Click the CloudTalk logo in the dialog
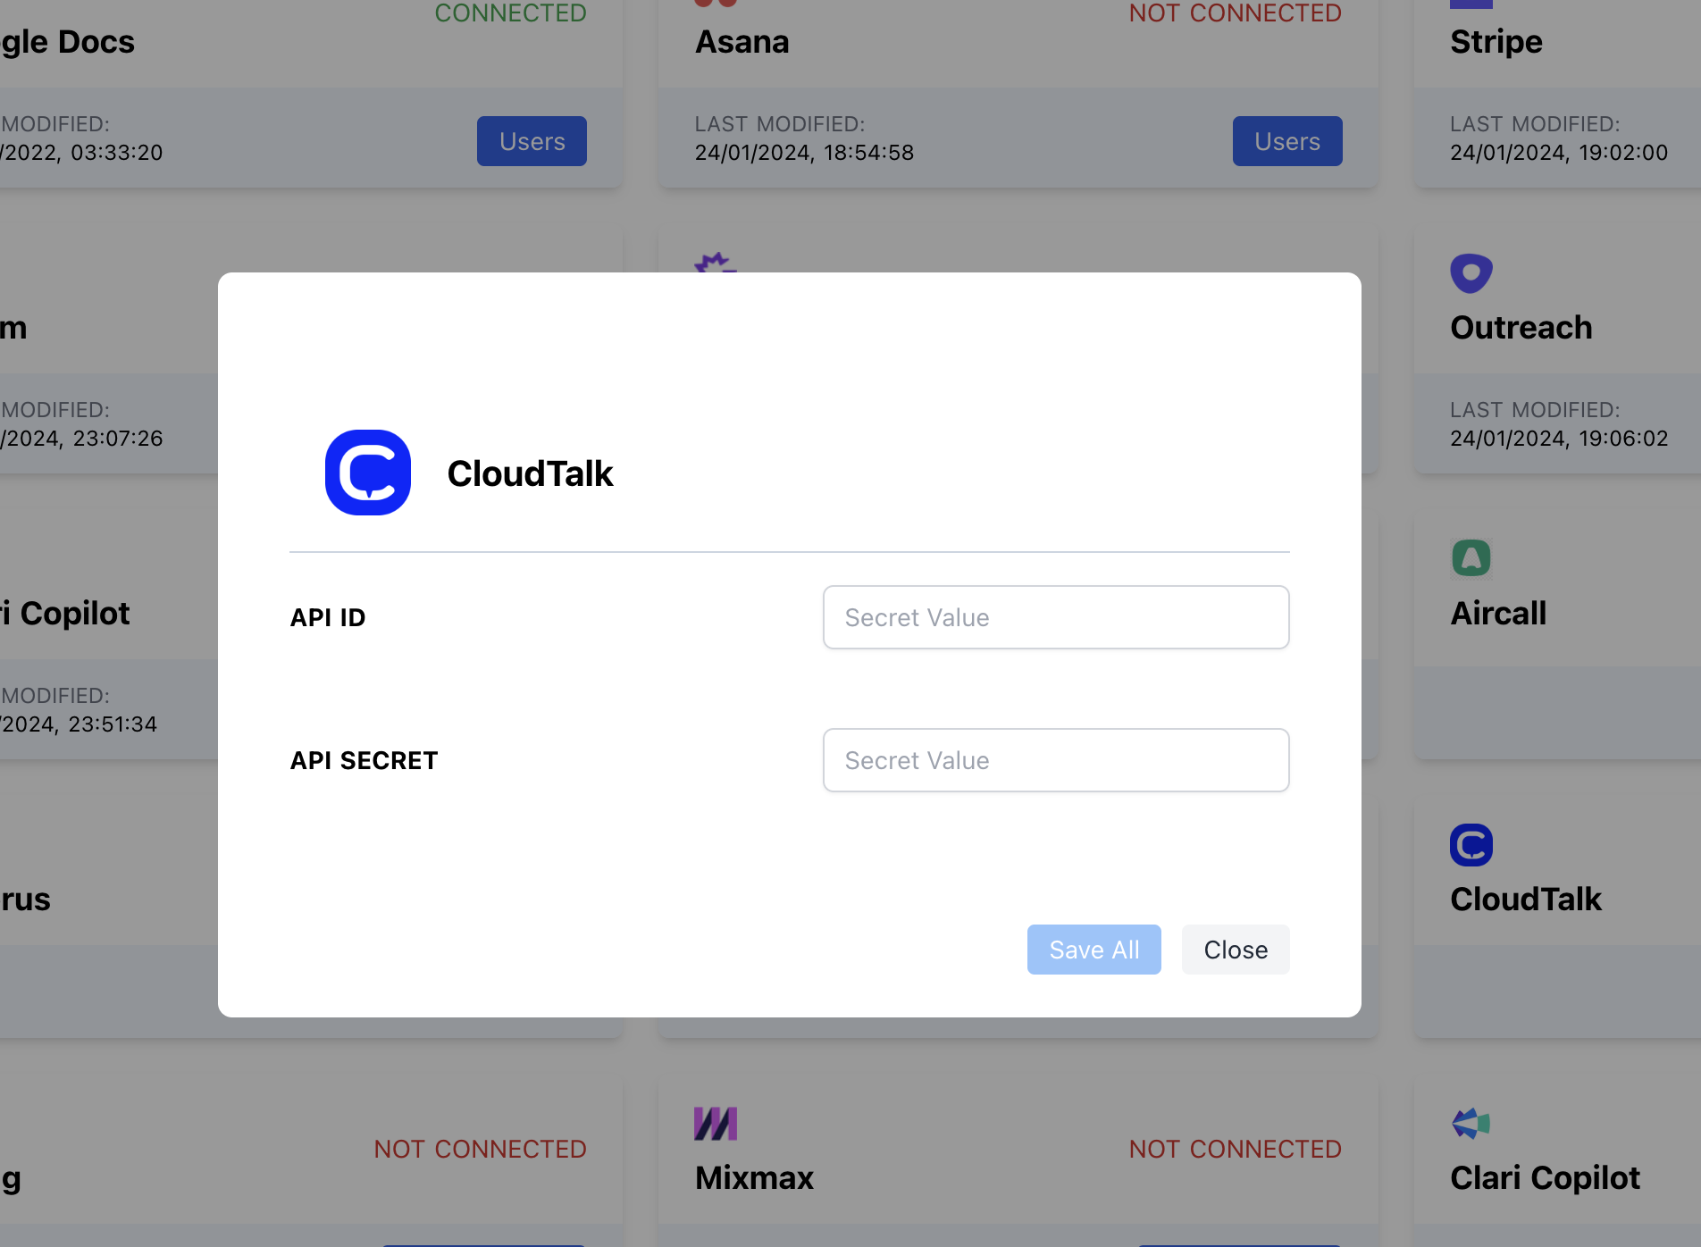The width and height of the screenshot is (1701, 1247). pyautogui.click(x=367, y=473)
